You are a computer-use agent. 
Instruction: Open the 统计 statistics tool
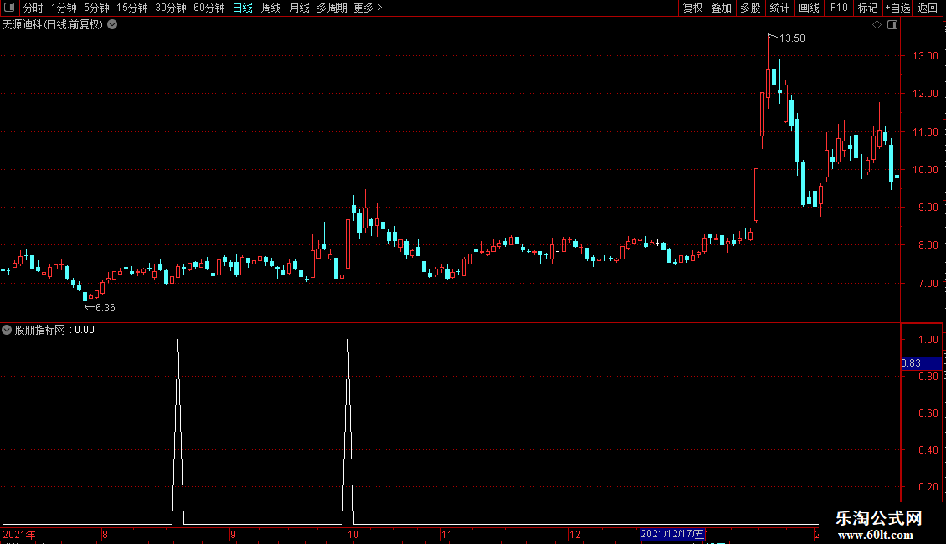[779, 8]
